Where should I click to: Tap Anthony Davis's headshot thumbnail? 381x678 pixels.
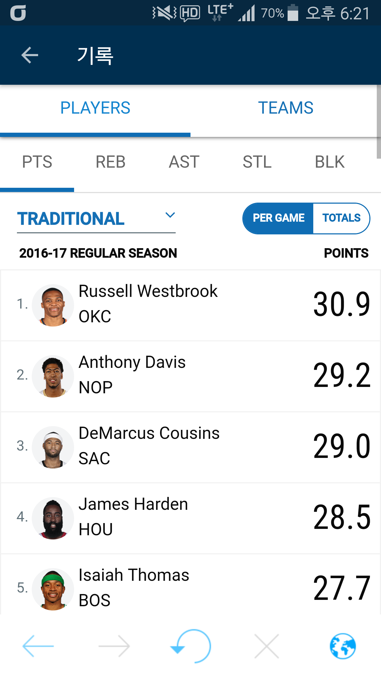click(53, 376)
